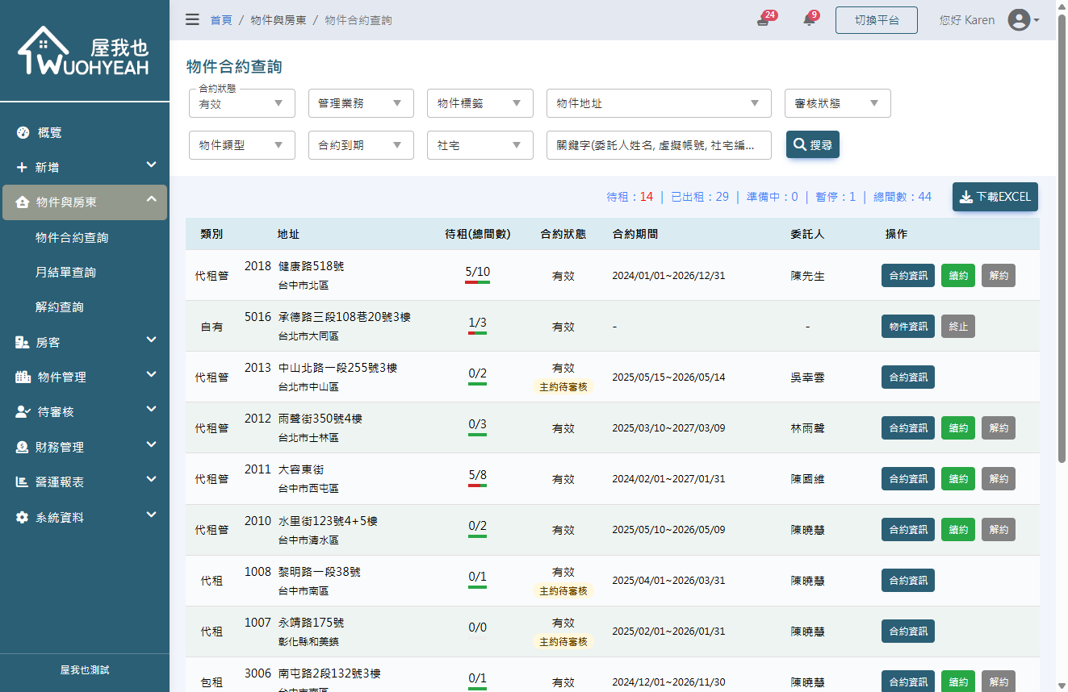The height and width of the screenshot is (692, 1068).
Task: Expand the 物件管理 sidebar chevron
Action: click(x=150, y=374)
